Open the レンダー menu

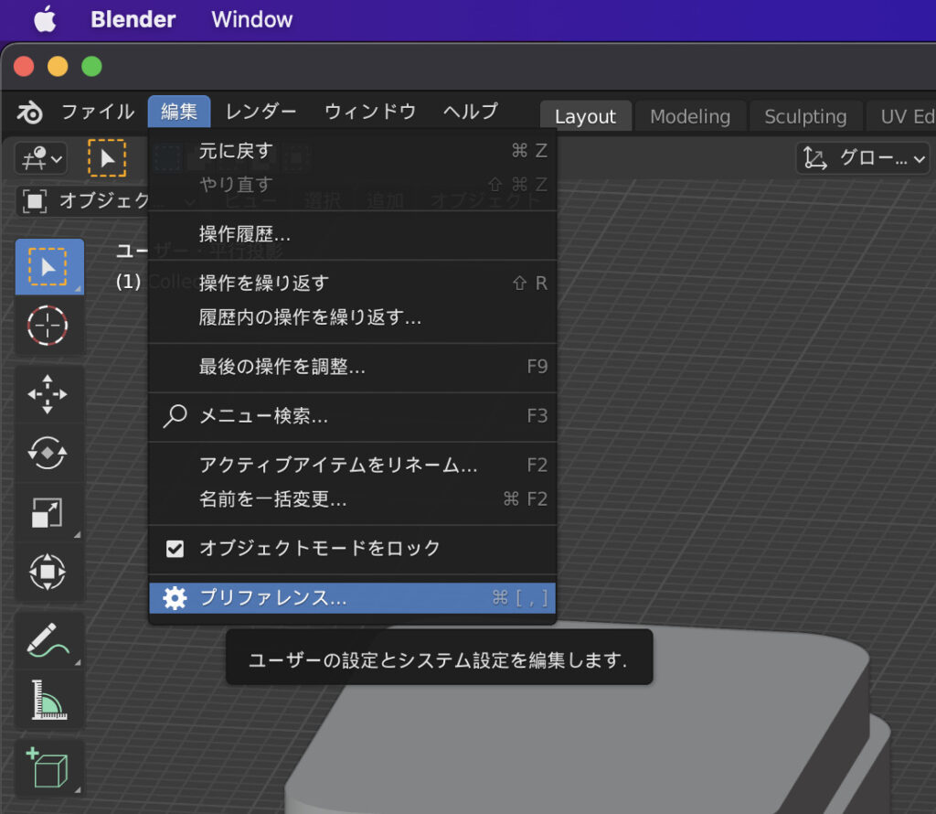(x=260, y=112)
